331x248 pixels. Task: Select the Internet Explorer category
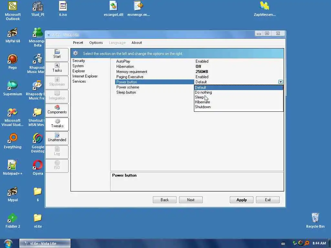point(85,76)
